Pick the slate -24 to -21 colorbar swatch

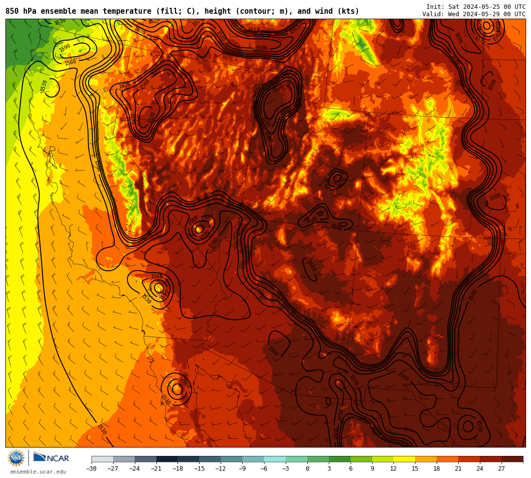click(146, 459)
